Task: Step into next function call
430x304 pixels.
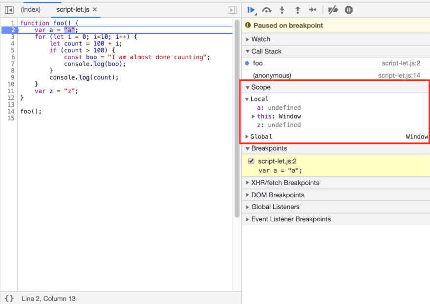Action: pos(282,10)
